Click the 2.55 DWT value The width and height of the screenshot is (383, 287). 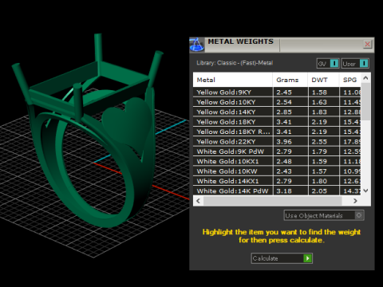pyautogui.click(x=319, y=142)
